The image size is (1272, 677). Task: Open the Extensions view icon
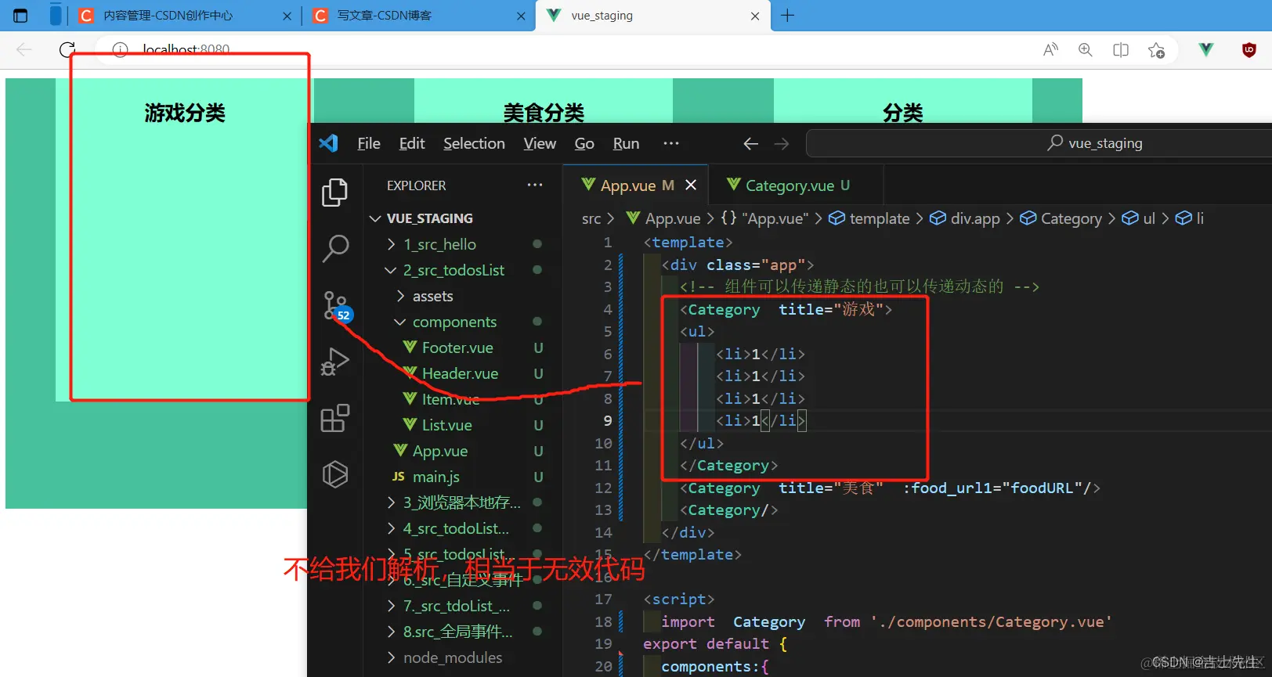335,418
